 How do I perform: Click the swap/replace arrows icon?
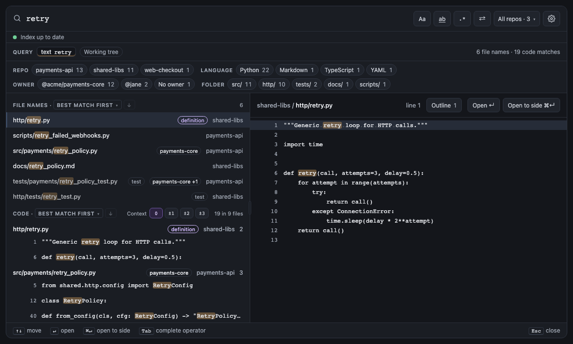pos(482,19)
